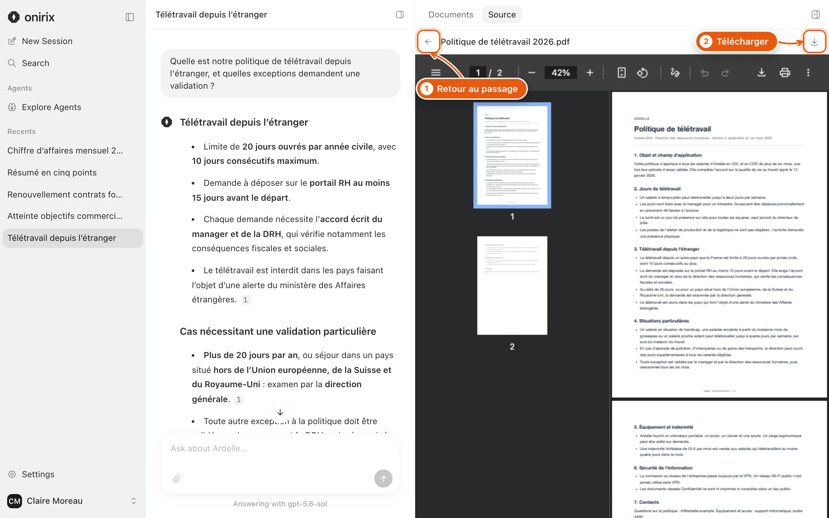This screenshot has width=829, height=518.
Task: Expand Claire Moreau account menu
Action: click(73, 501)
